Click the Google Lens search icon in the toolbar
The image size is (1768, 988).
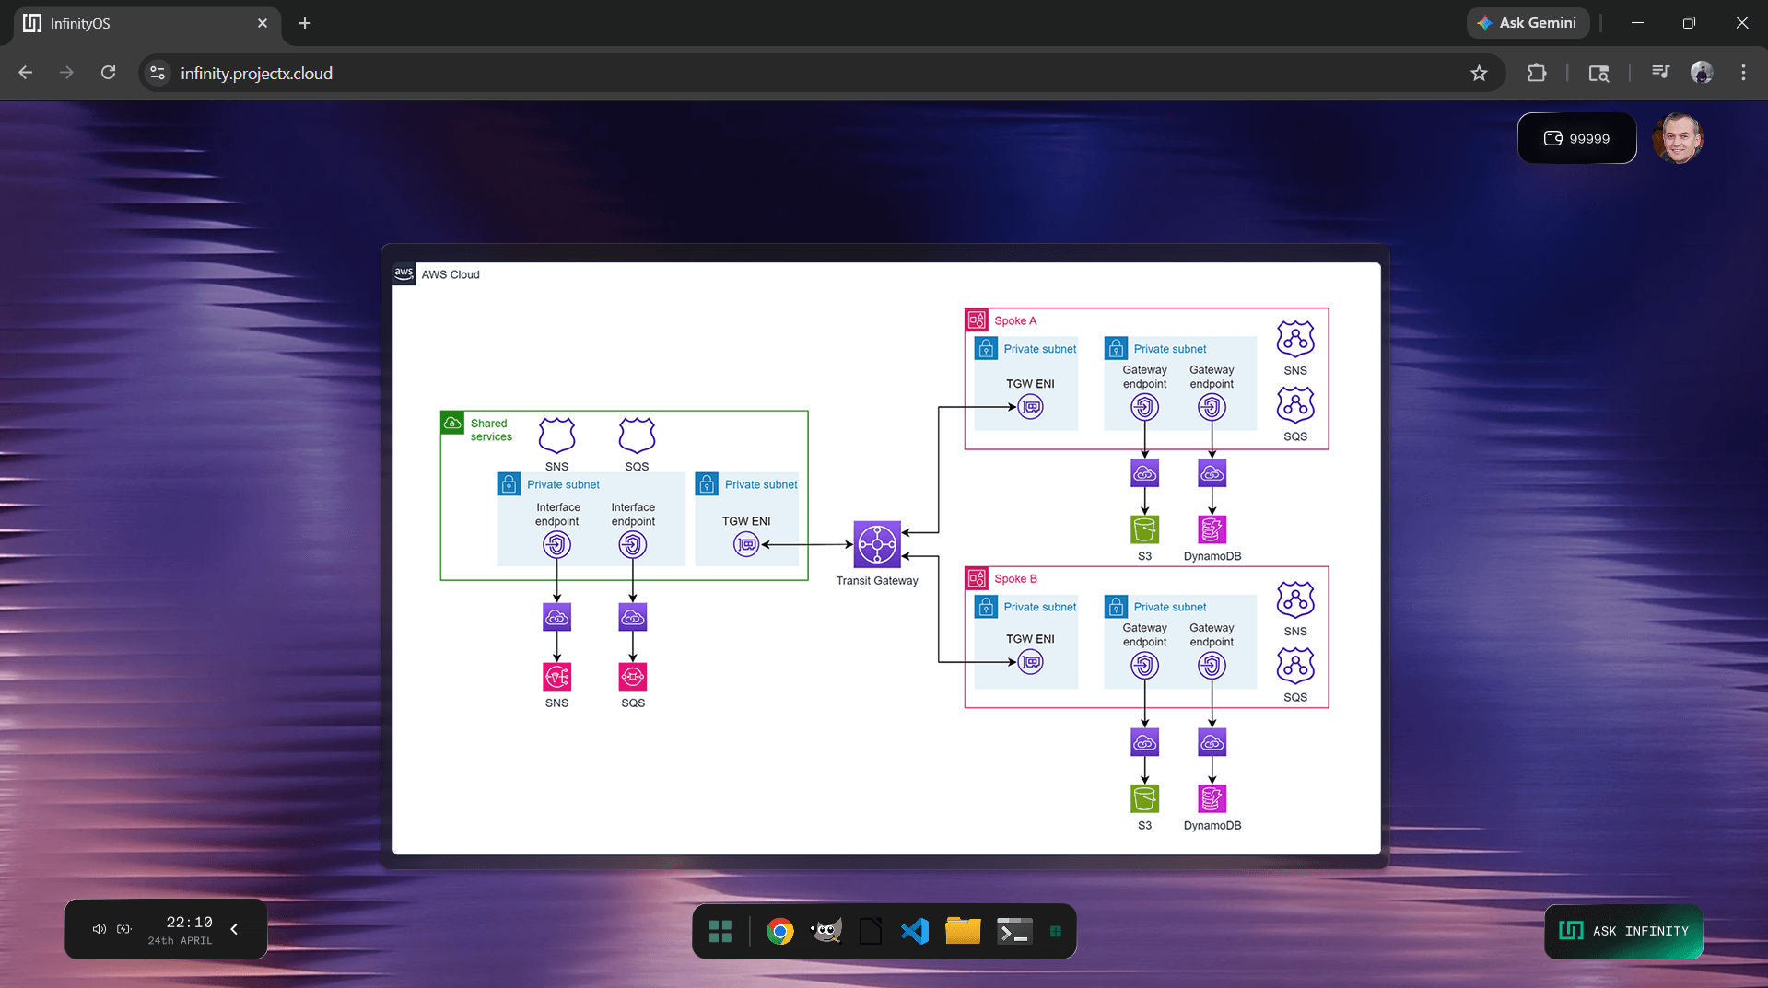pos(1598,73)
